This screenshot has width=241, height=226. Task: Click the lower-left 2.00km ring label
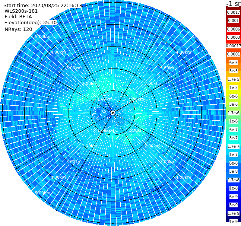pos(89,146)
